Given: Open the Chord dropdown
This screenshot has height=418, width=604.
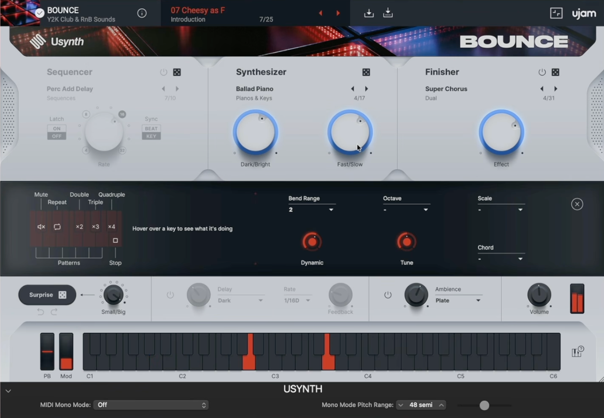Looking at the screenshot, I should coord(501,259).
